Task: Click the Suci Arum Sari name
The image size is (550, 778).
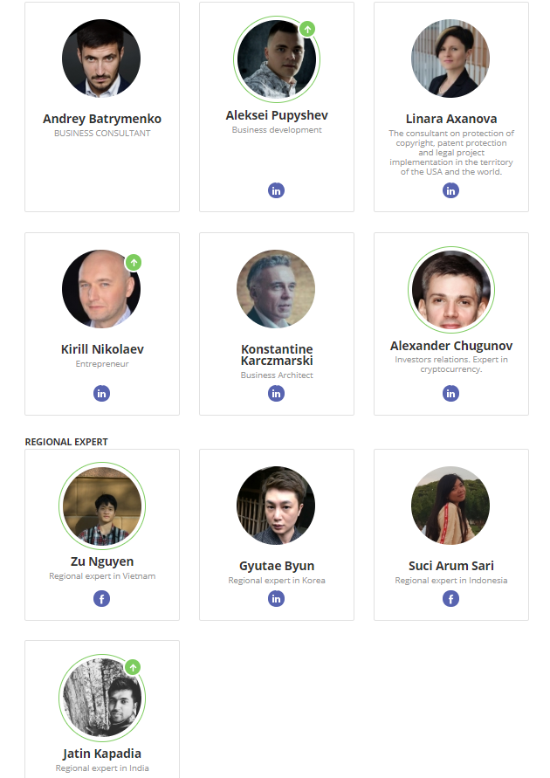Action: (451, 566)
